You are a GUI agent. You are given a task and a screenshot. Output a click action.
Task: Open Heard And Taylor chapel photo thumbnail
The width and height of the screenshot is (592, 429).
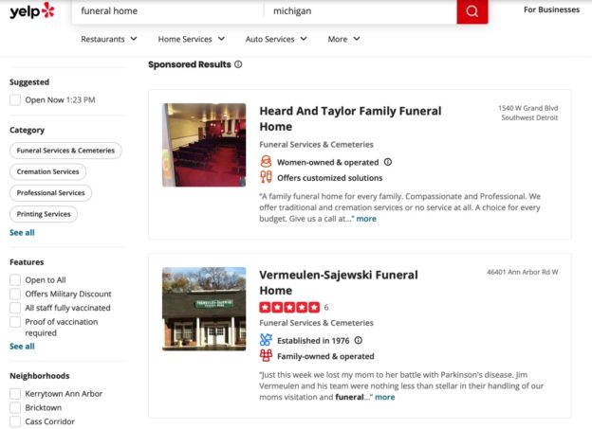204,145
